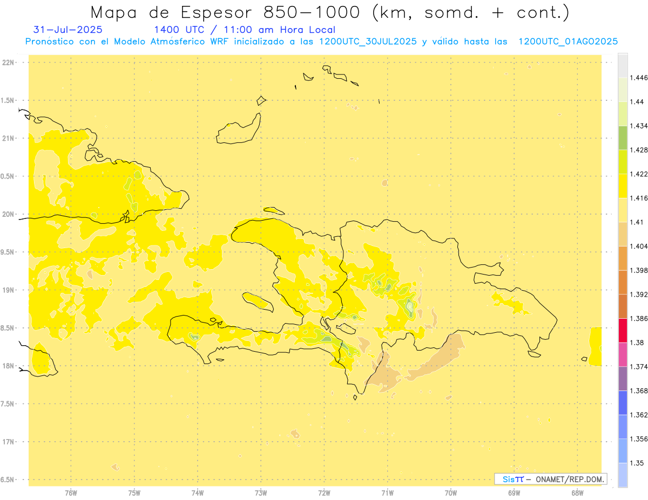The image size is (648, 500).
Task: Click the latitude label '21N'
Action: click(8, 138)
